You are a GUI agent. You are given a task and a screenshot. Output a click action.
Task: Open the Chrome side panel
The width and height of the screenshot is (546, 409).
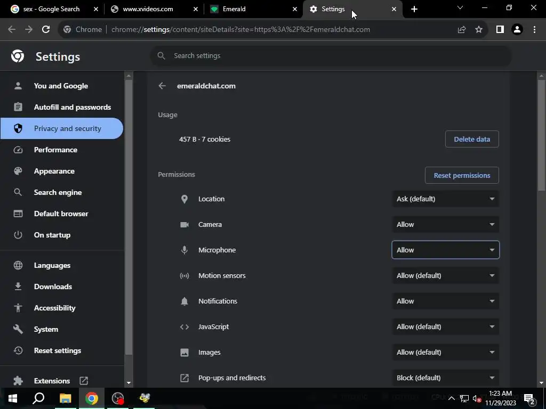(x=500, y=30)
